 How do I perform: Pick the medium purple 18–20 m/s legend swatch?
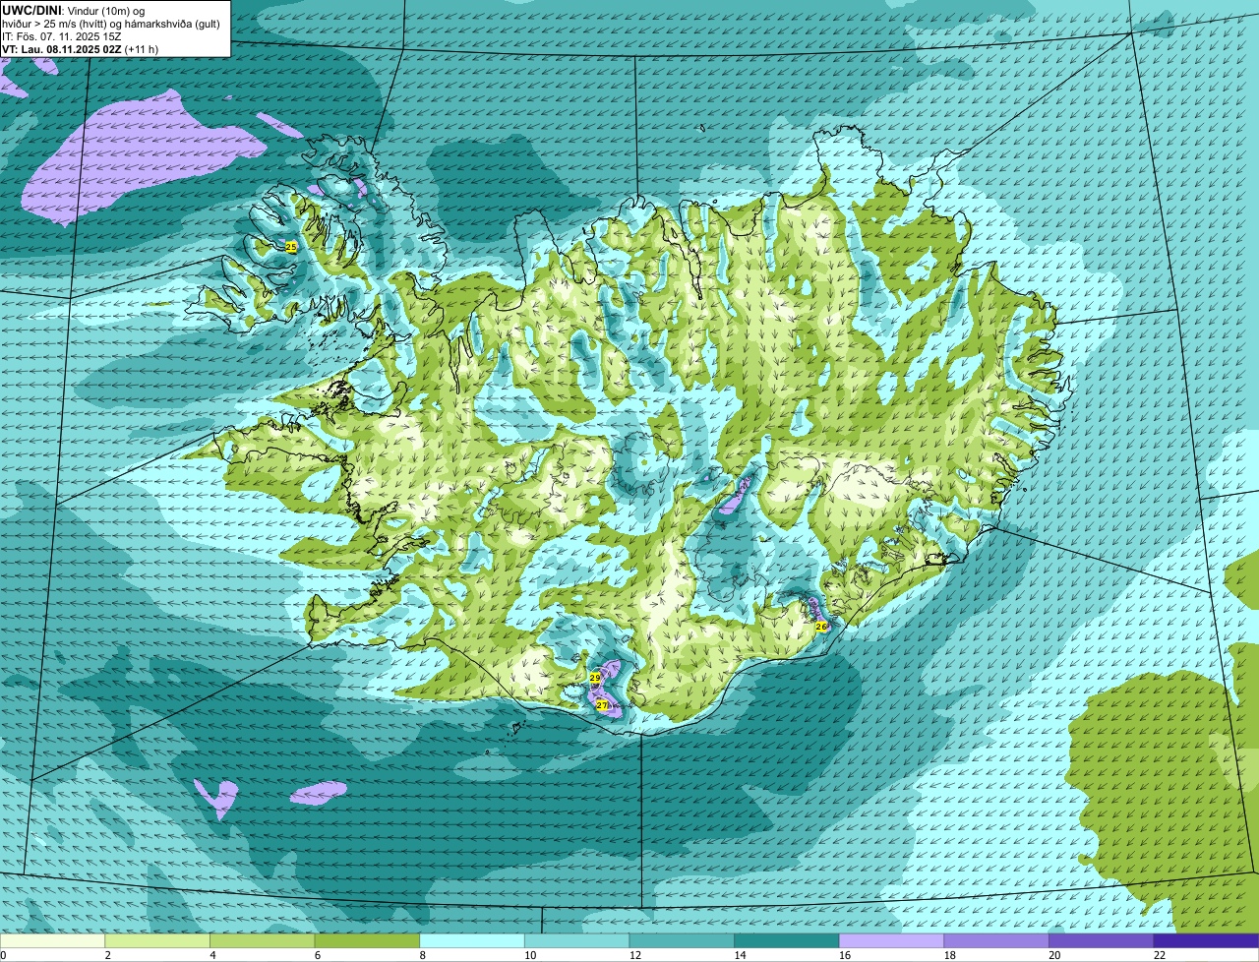pos(996,940)
